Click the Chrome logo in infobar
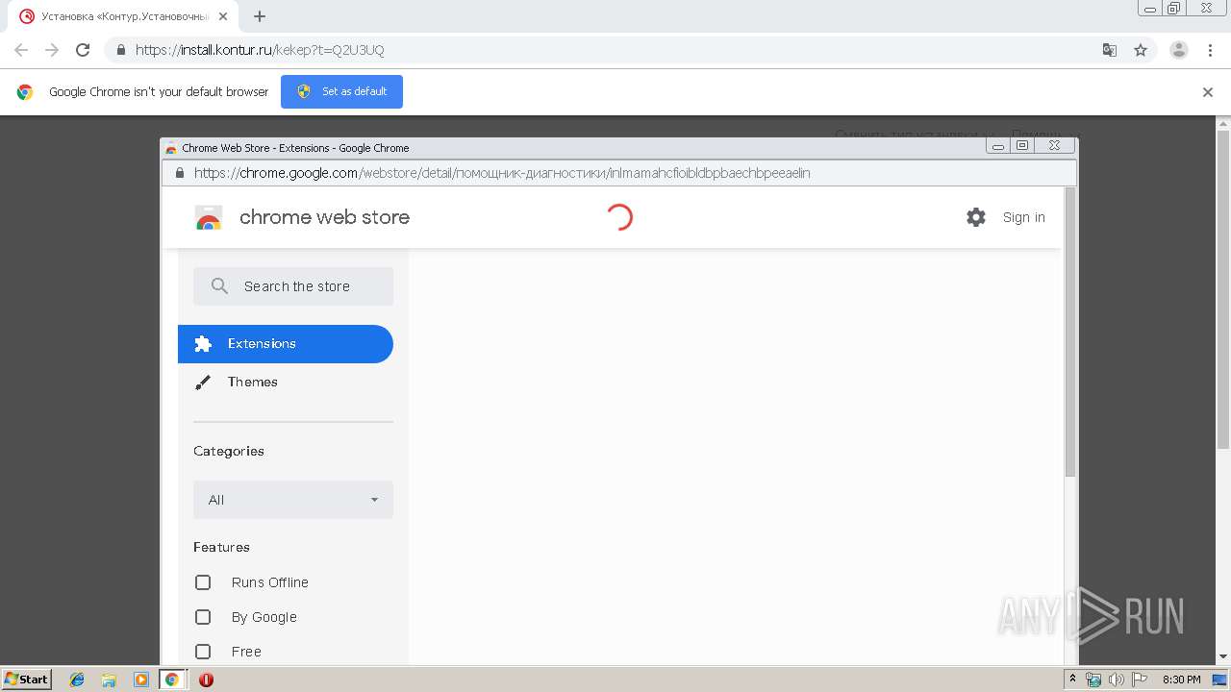The width and height of the screenshot is (1231, 692). click(x=25, y=92)
